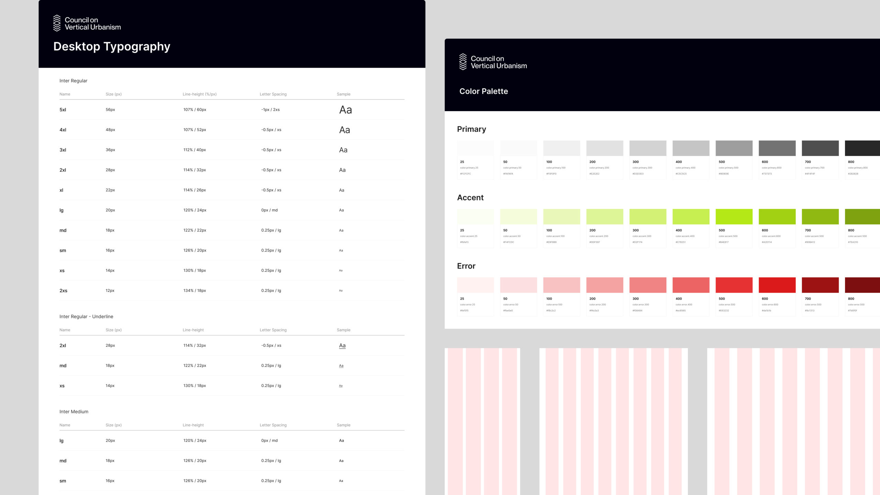This screenshot has height=495, width=880.
Task: Select the 5xl Aa sample text
Action: click(x=345, y=110)
